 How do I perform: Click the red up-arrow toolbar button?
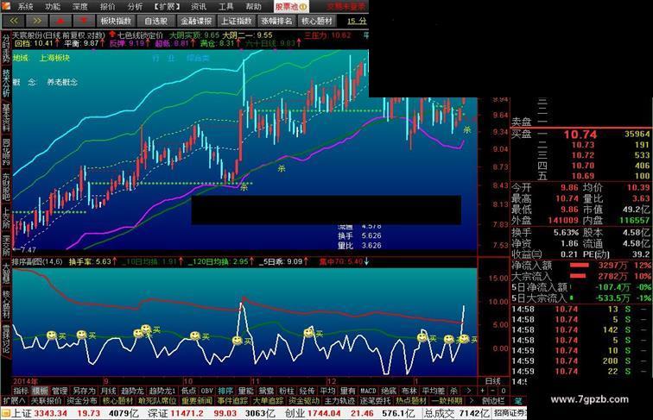[x=60, y=21]
